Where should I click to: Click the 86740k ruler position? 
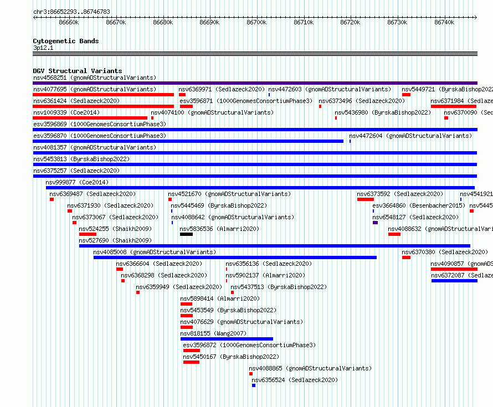445,22
